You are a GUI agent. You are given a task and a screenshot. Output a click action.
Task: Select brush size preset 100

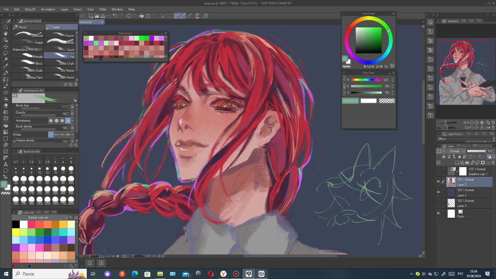tap(70, 179)
